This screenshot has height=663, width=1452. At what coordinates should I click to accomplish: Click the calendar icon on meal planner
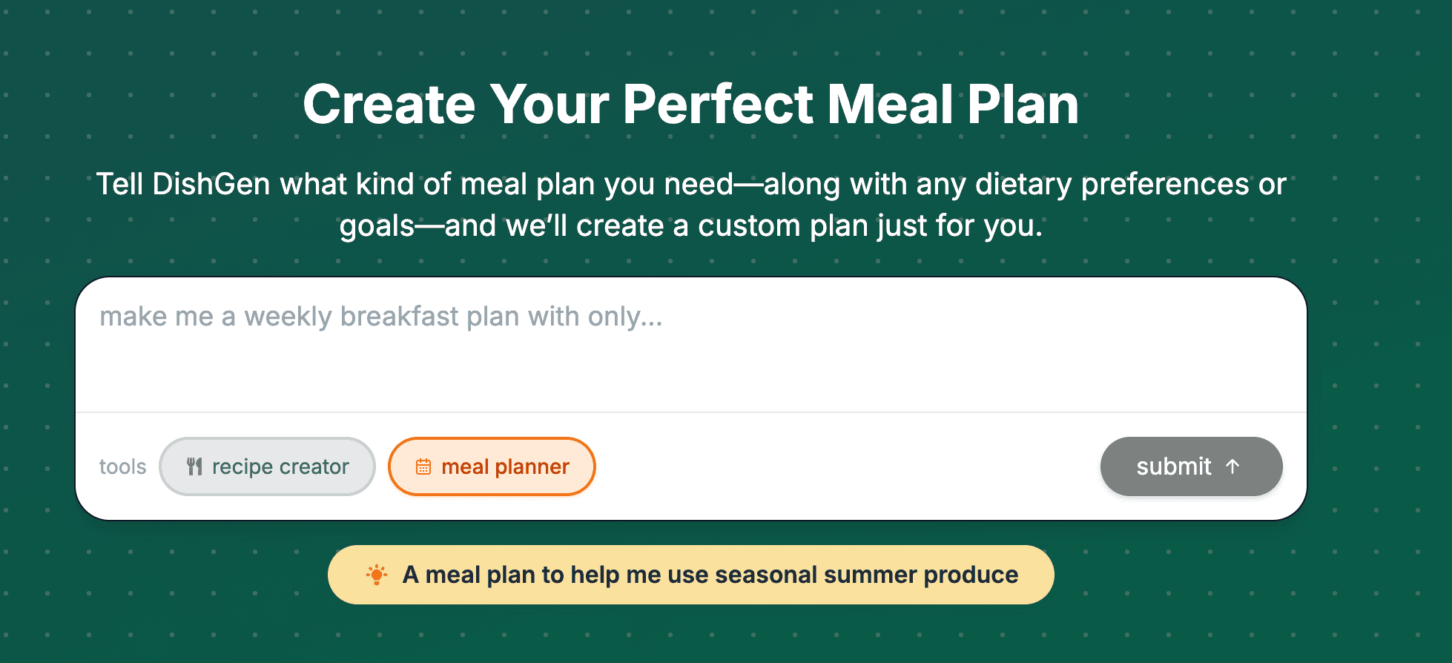pos(423,466)
